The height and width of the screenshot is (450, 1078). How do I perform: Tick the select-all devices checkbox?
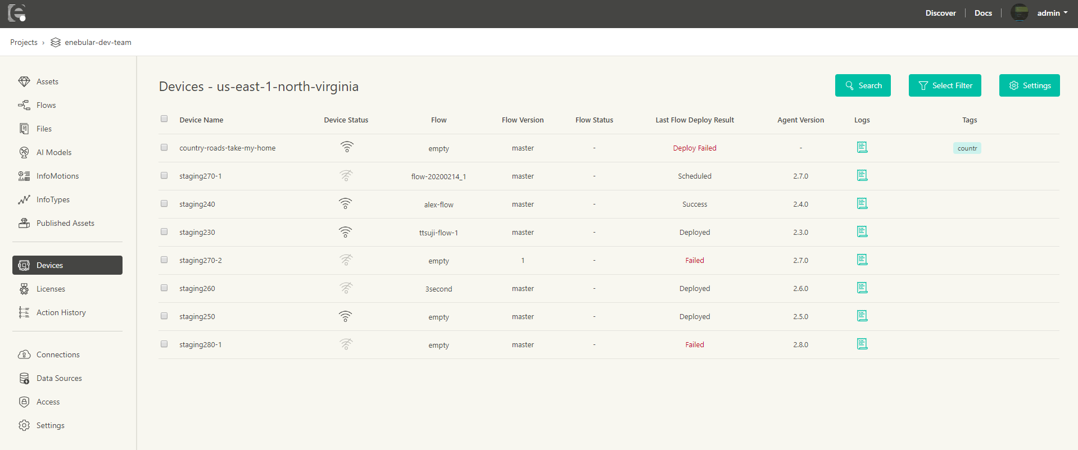pyautogui.click(x=164, y=119)
